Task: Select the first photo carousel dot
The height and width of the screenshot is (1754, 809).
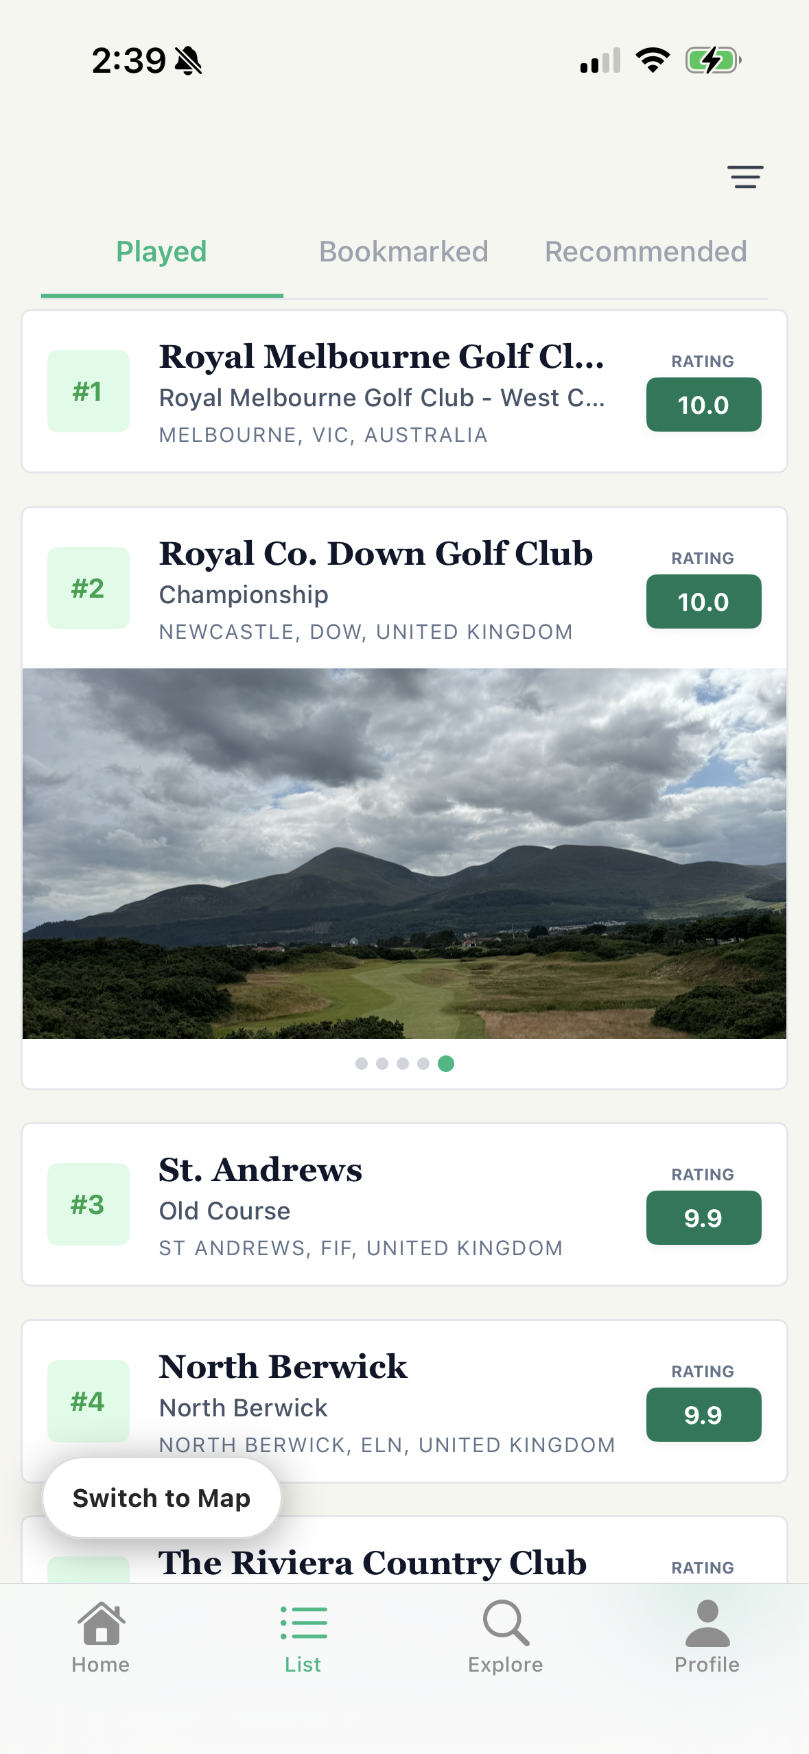Action: [362, 1064]
